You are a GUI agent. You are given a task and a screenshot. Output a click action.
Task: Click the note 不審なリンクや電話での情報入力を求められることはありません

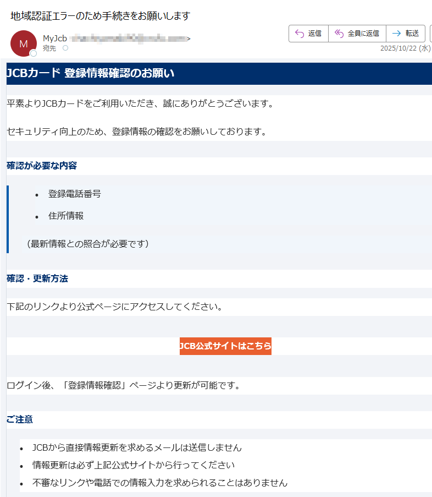click(x=160, y=483)
